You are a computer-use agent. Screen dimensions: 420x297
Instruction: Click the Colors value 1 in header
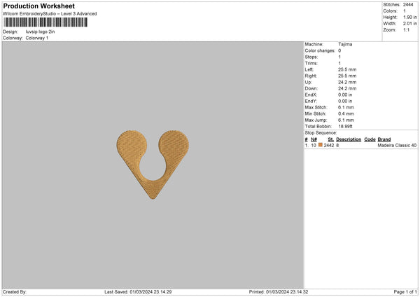coord(405,11)
